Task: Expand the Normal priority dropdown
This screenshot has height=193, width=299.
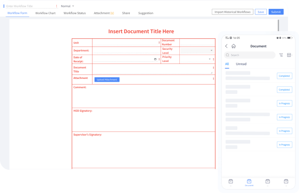Action: pos(67,6)
